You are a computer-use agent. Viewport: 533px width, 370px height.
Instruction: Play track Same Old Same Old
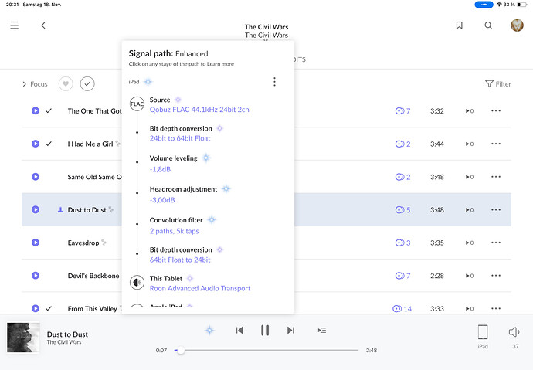pos(36,177)
